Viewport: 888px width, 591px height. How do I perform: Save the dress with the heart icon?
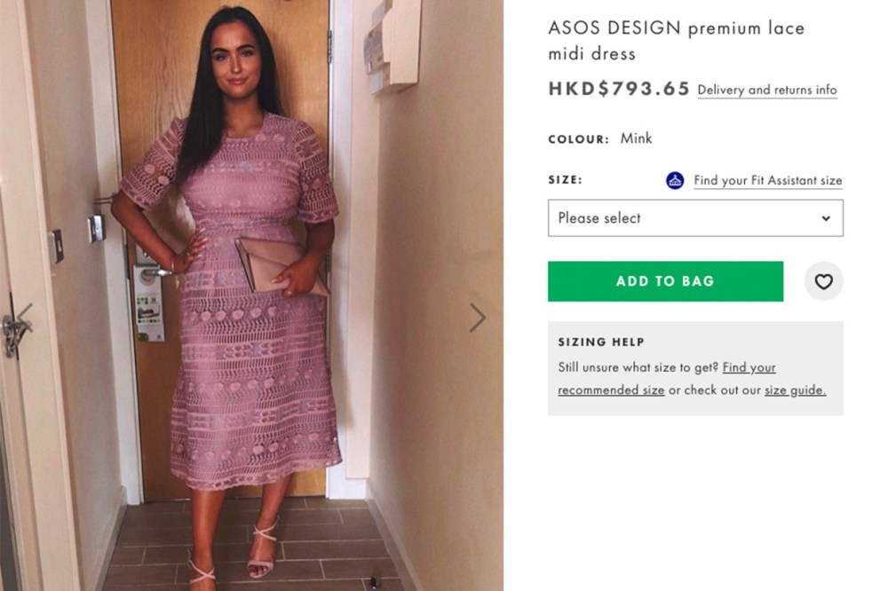pyautogui.click(x=823, y=282)
